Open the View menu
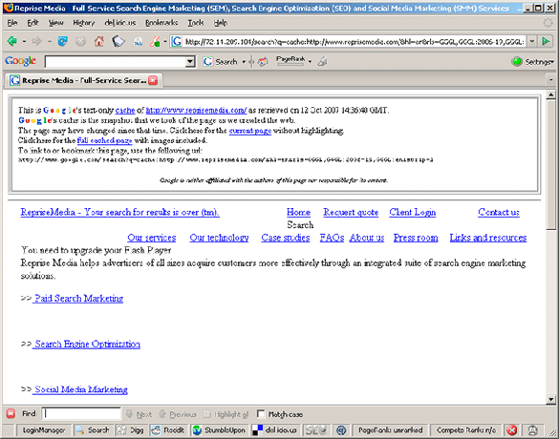The image size is (559, 439). (55, 23)
